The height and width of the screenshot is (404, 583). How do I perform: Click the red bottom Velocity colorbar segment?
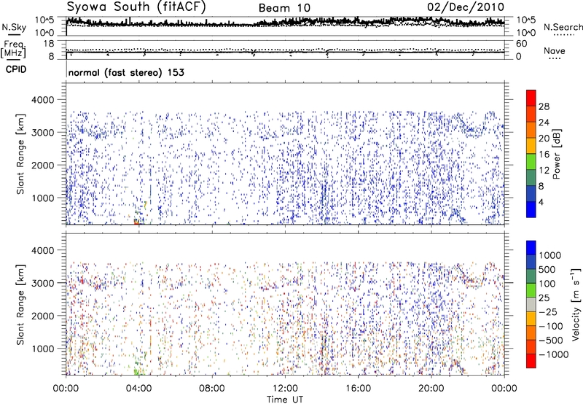531,361
